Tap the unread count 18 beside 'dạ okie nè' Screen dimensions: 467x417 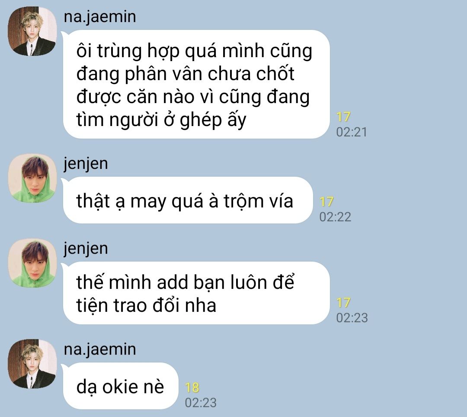click(192, 388)
